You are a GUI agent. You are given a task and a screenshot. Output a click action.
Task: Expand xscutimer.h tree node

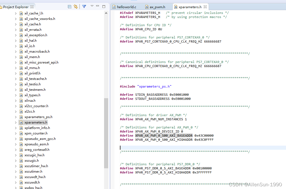(x=16, y=172)
